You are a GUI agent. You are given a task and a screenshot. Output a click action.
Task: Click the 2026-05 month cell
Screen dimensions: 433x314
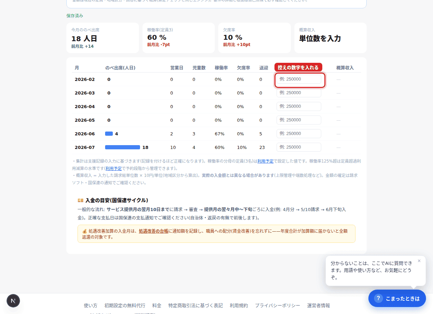85,120
